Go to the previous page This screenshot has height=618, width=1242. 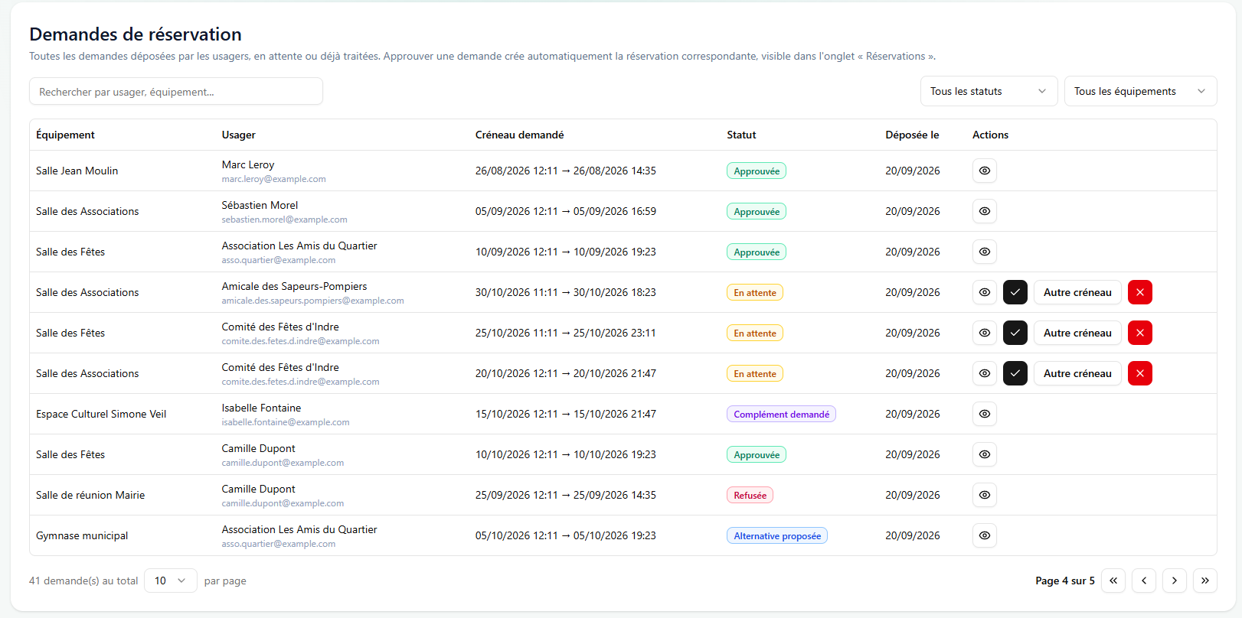pyautogui.click(x=1144, y=581)
